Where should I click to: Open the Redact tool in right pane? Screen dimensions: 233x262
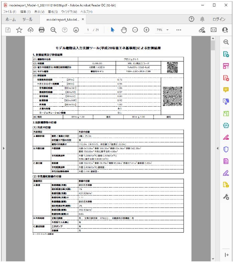(226, 137)
